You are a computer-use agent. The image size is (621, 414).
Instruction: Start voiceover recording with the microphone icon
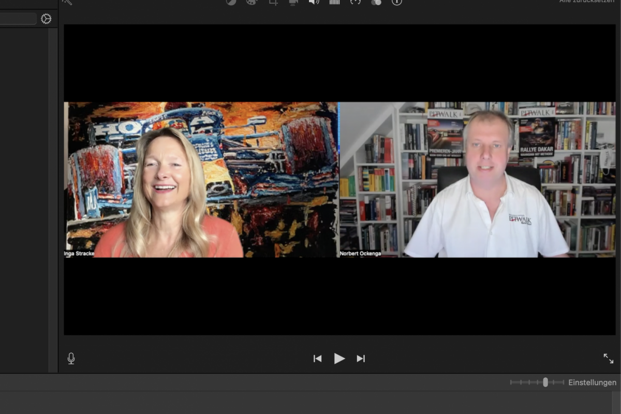click(x=71, y=358)
